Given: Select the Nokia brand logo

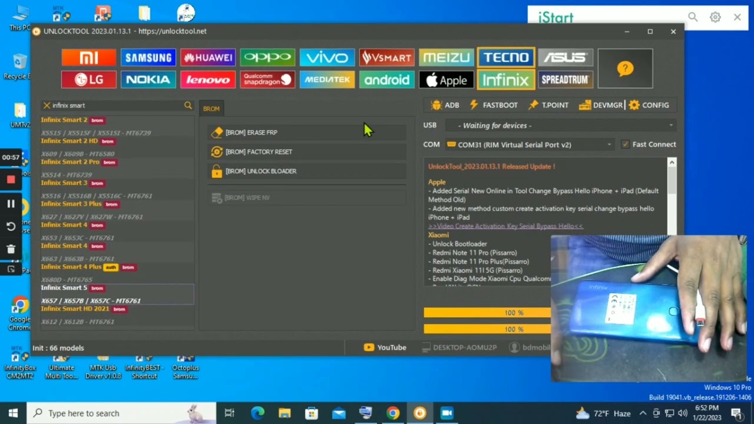Looking at the screenshot, I should (x=148, y=79).
